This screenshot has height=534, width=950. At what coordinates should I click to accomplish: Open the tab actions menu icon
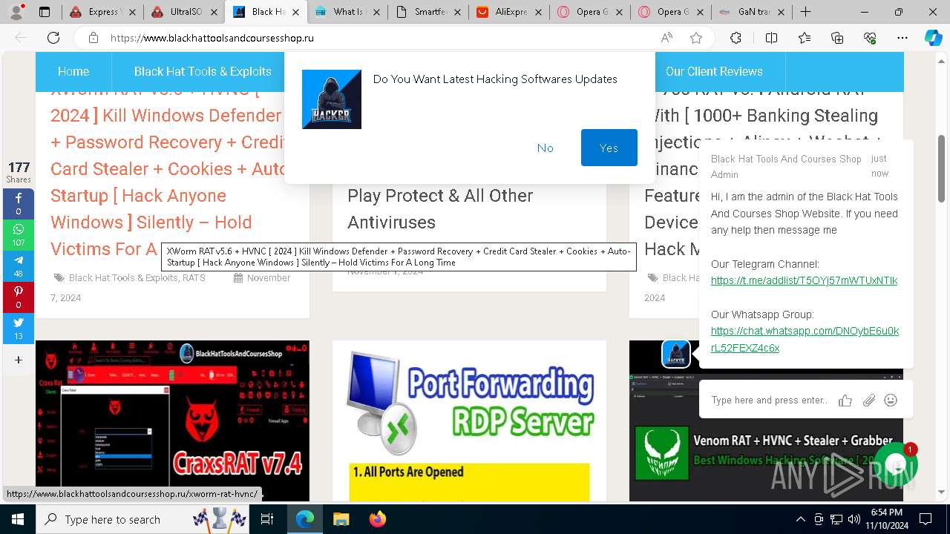pos(45,12)
